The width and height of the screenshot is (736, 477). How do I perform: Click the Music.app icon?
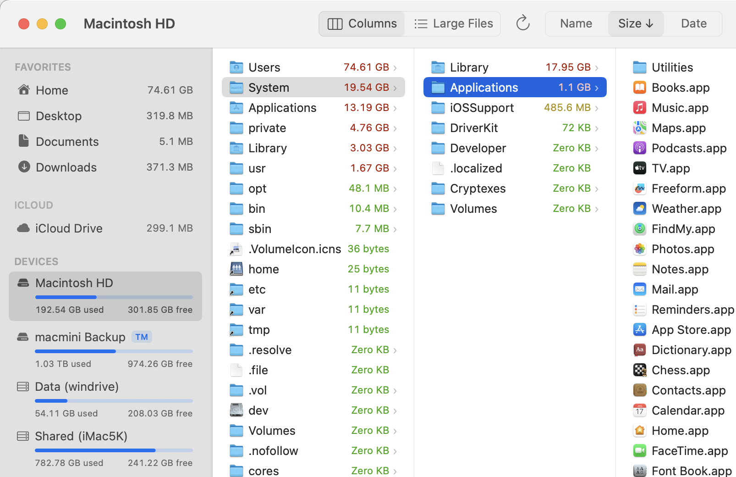point(640,108)
